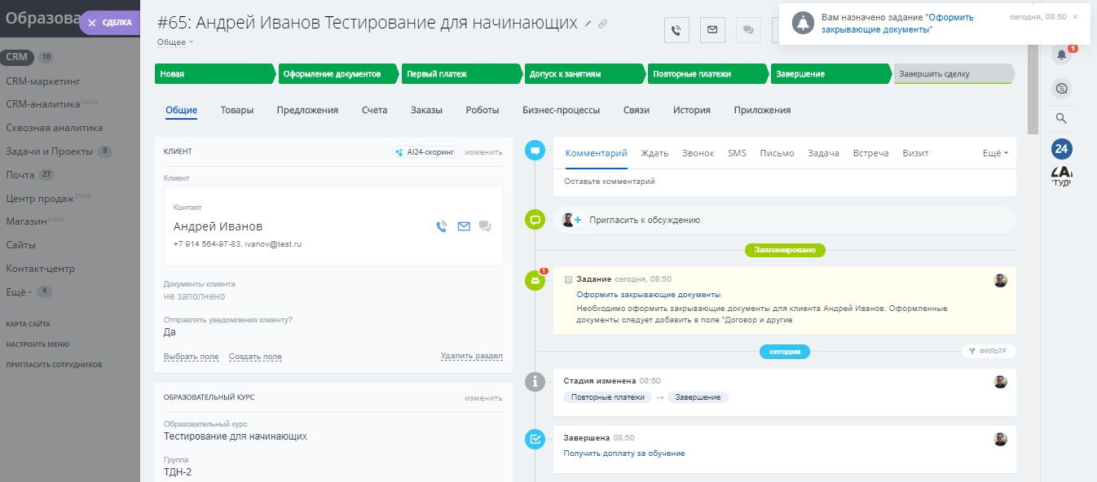Click the Создать поле link
Viewport: 1097px width, 482px height.
pyautogui.click(x=255, y=357)
